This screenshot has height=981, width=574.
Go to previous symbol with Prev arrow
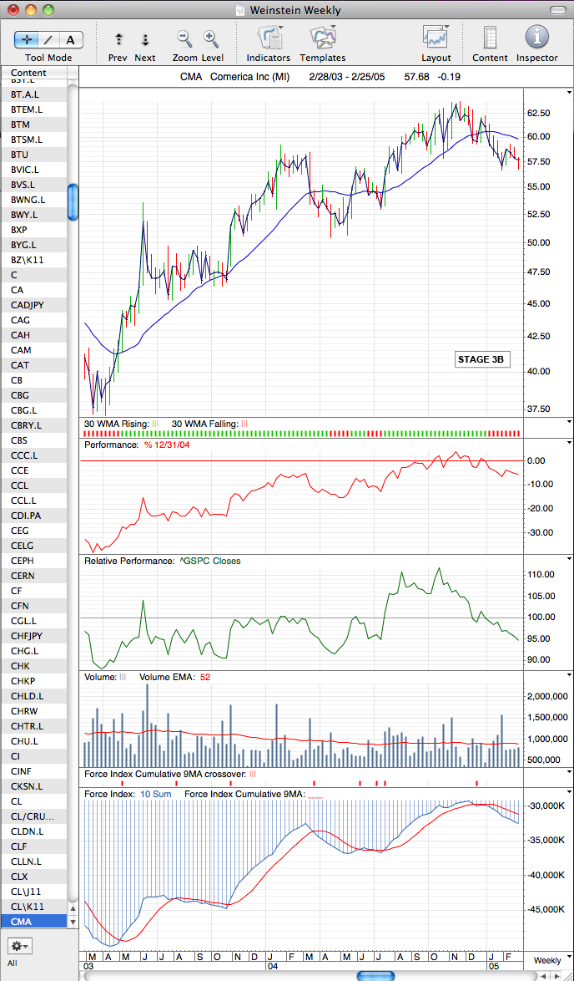pos(118,39)
